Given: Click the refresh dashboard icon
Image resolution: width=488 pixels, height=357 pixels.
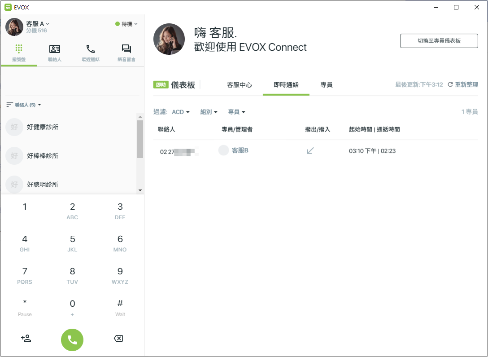Looking at the screenshot, I should pos(450,85).
